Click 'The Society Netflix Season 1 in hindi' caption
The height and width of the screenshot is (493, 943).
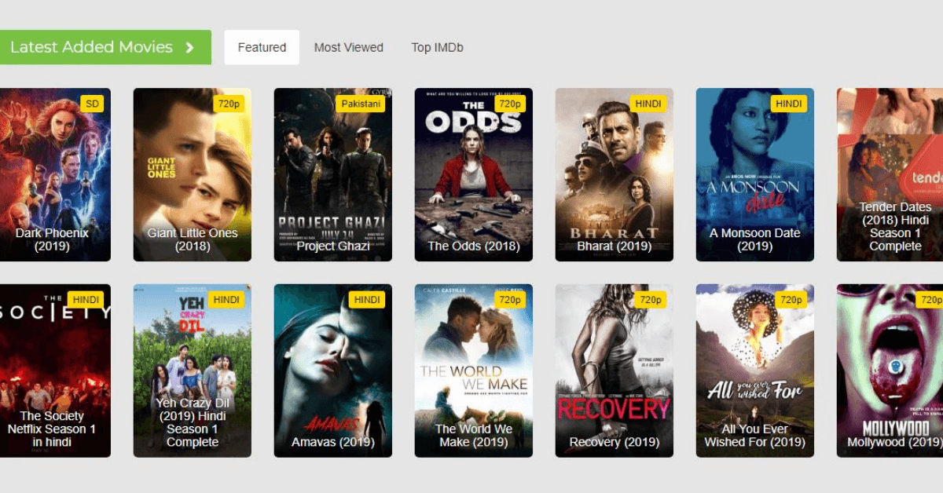(x=52, y=429)
